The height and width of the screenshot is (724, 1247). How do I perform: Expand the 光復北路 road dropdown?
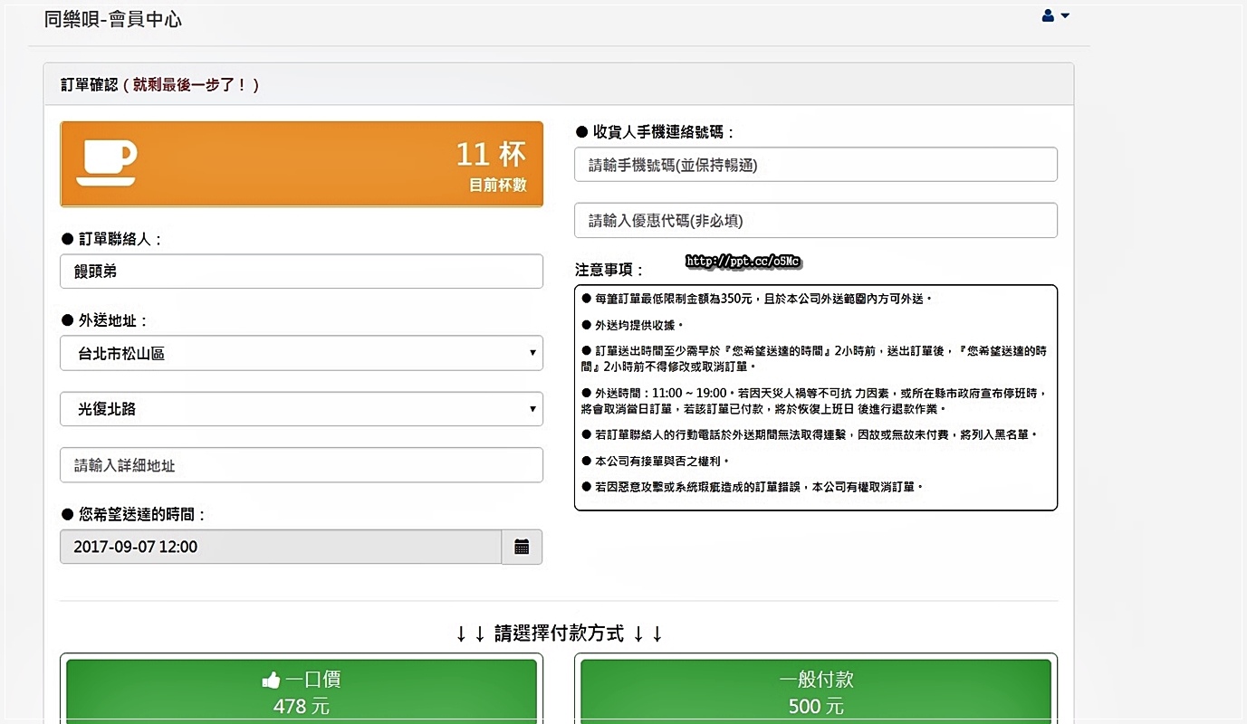pos(301,409)
